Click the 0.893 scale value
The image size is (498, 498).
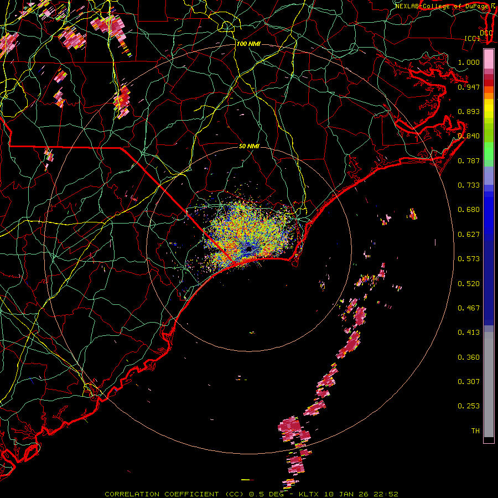[x=469, y=111]
